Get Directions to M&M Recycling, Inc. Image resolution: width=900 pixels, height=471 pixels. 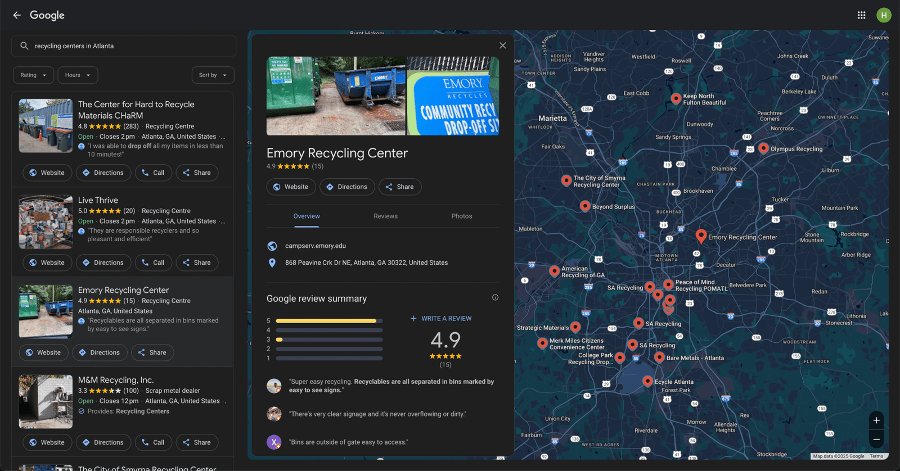(103, 442)
